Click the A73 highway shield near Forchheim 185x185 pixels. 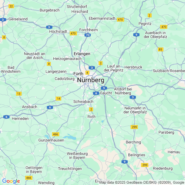click(x=88, y=35)
